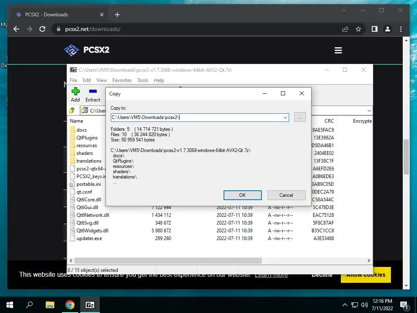Viewport: 417px width, 313px height.
Task: Open the volume control in tray
Action: (x=364, y=305)
